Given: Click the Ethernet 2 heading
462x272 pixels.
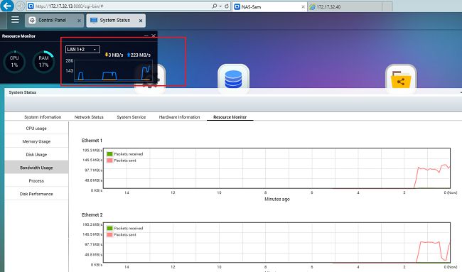Looking at the screenshot, I should coord(92,215).
